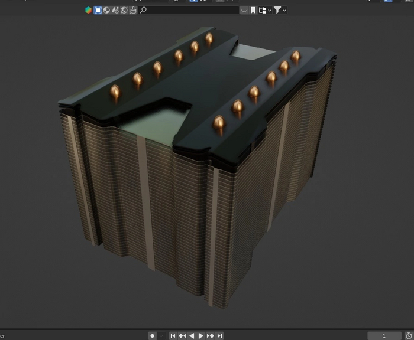Click the bookmark icon in toolbar
This screenshot has width=414, height=340.
253,10
